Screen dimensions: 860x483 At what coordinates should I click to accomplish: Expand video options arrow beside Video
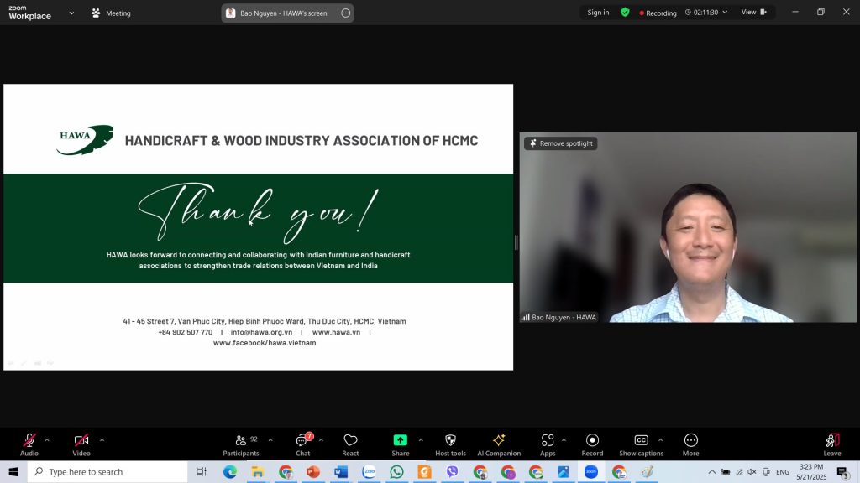pos(102,439)
